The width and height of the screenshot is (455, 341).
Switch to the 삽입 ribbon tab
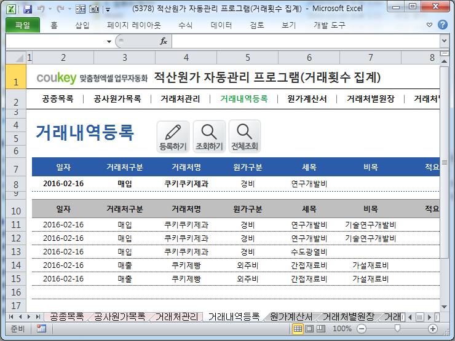pos(82,25)
